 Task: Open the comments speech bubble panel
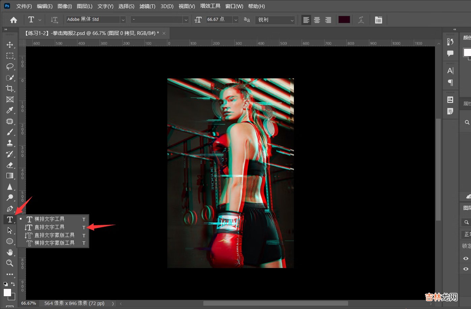(x=450, y=53)
